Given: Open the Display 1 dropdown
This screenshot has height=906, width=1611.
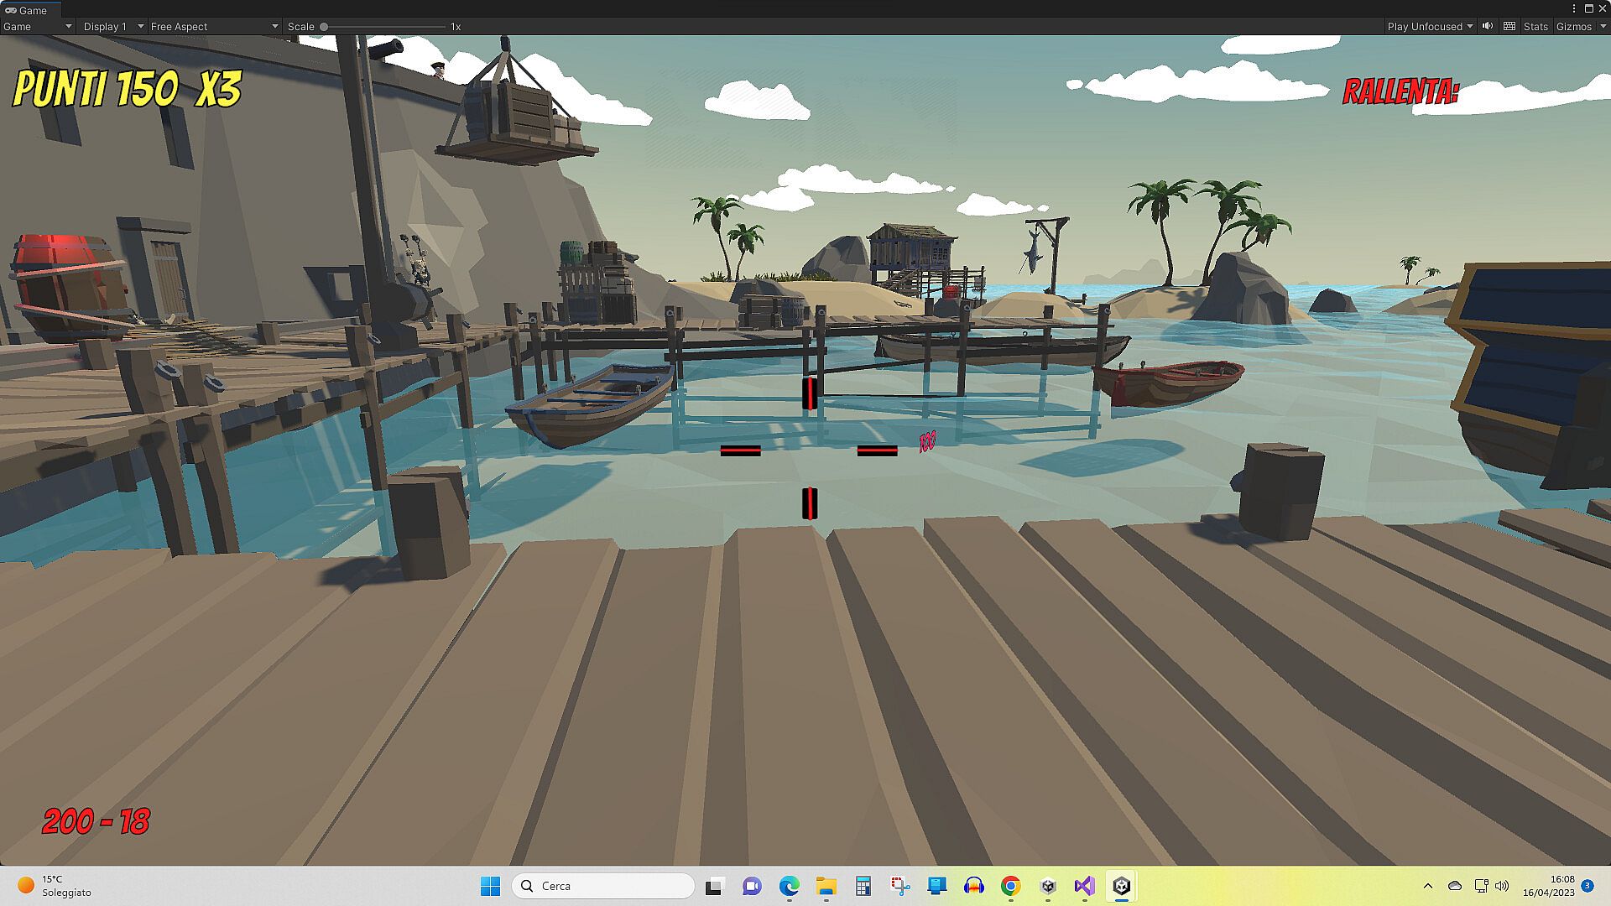Looking at the screenshot, I should click(113, 26).
